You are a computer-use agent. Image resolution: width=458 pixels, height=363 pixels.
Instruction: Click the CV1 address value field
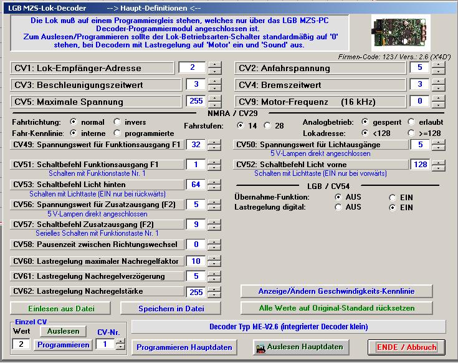(192, 67)
